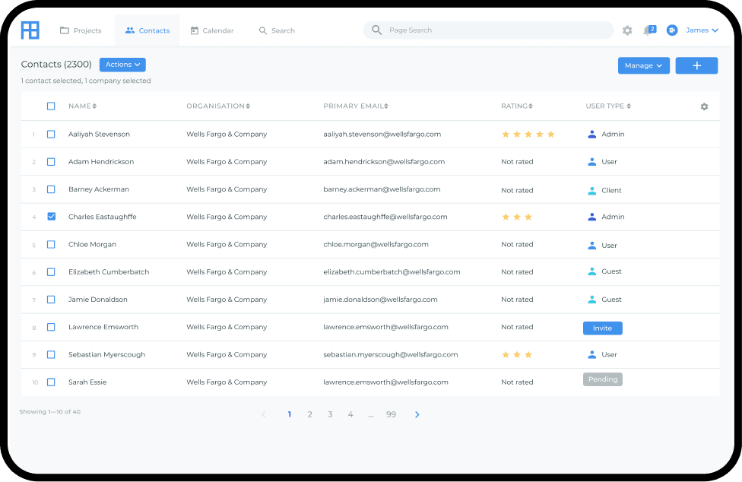Click Jamie Donaldson's Guest icon
Screen dimensions: 742x482
click(x=591, y=300)
